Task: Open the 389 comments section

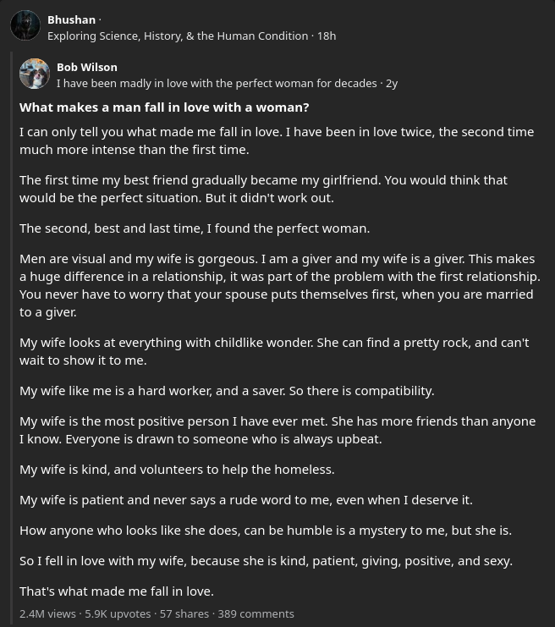Action: tap(256, 613)
